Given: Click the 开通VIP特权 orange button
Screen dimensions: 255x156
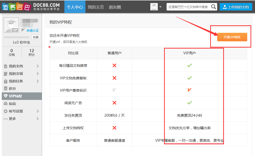Looking at the screenshot, I should pos(232,37).
